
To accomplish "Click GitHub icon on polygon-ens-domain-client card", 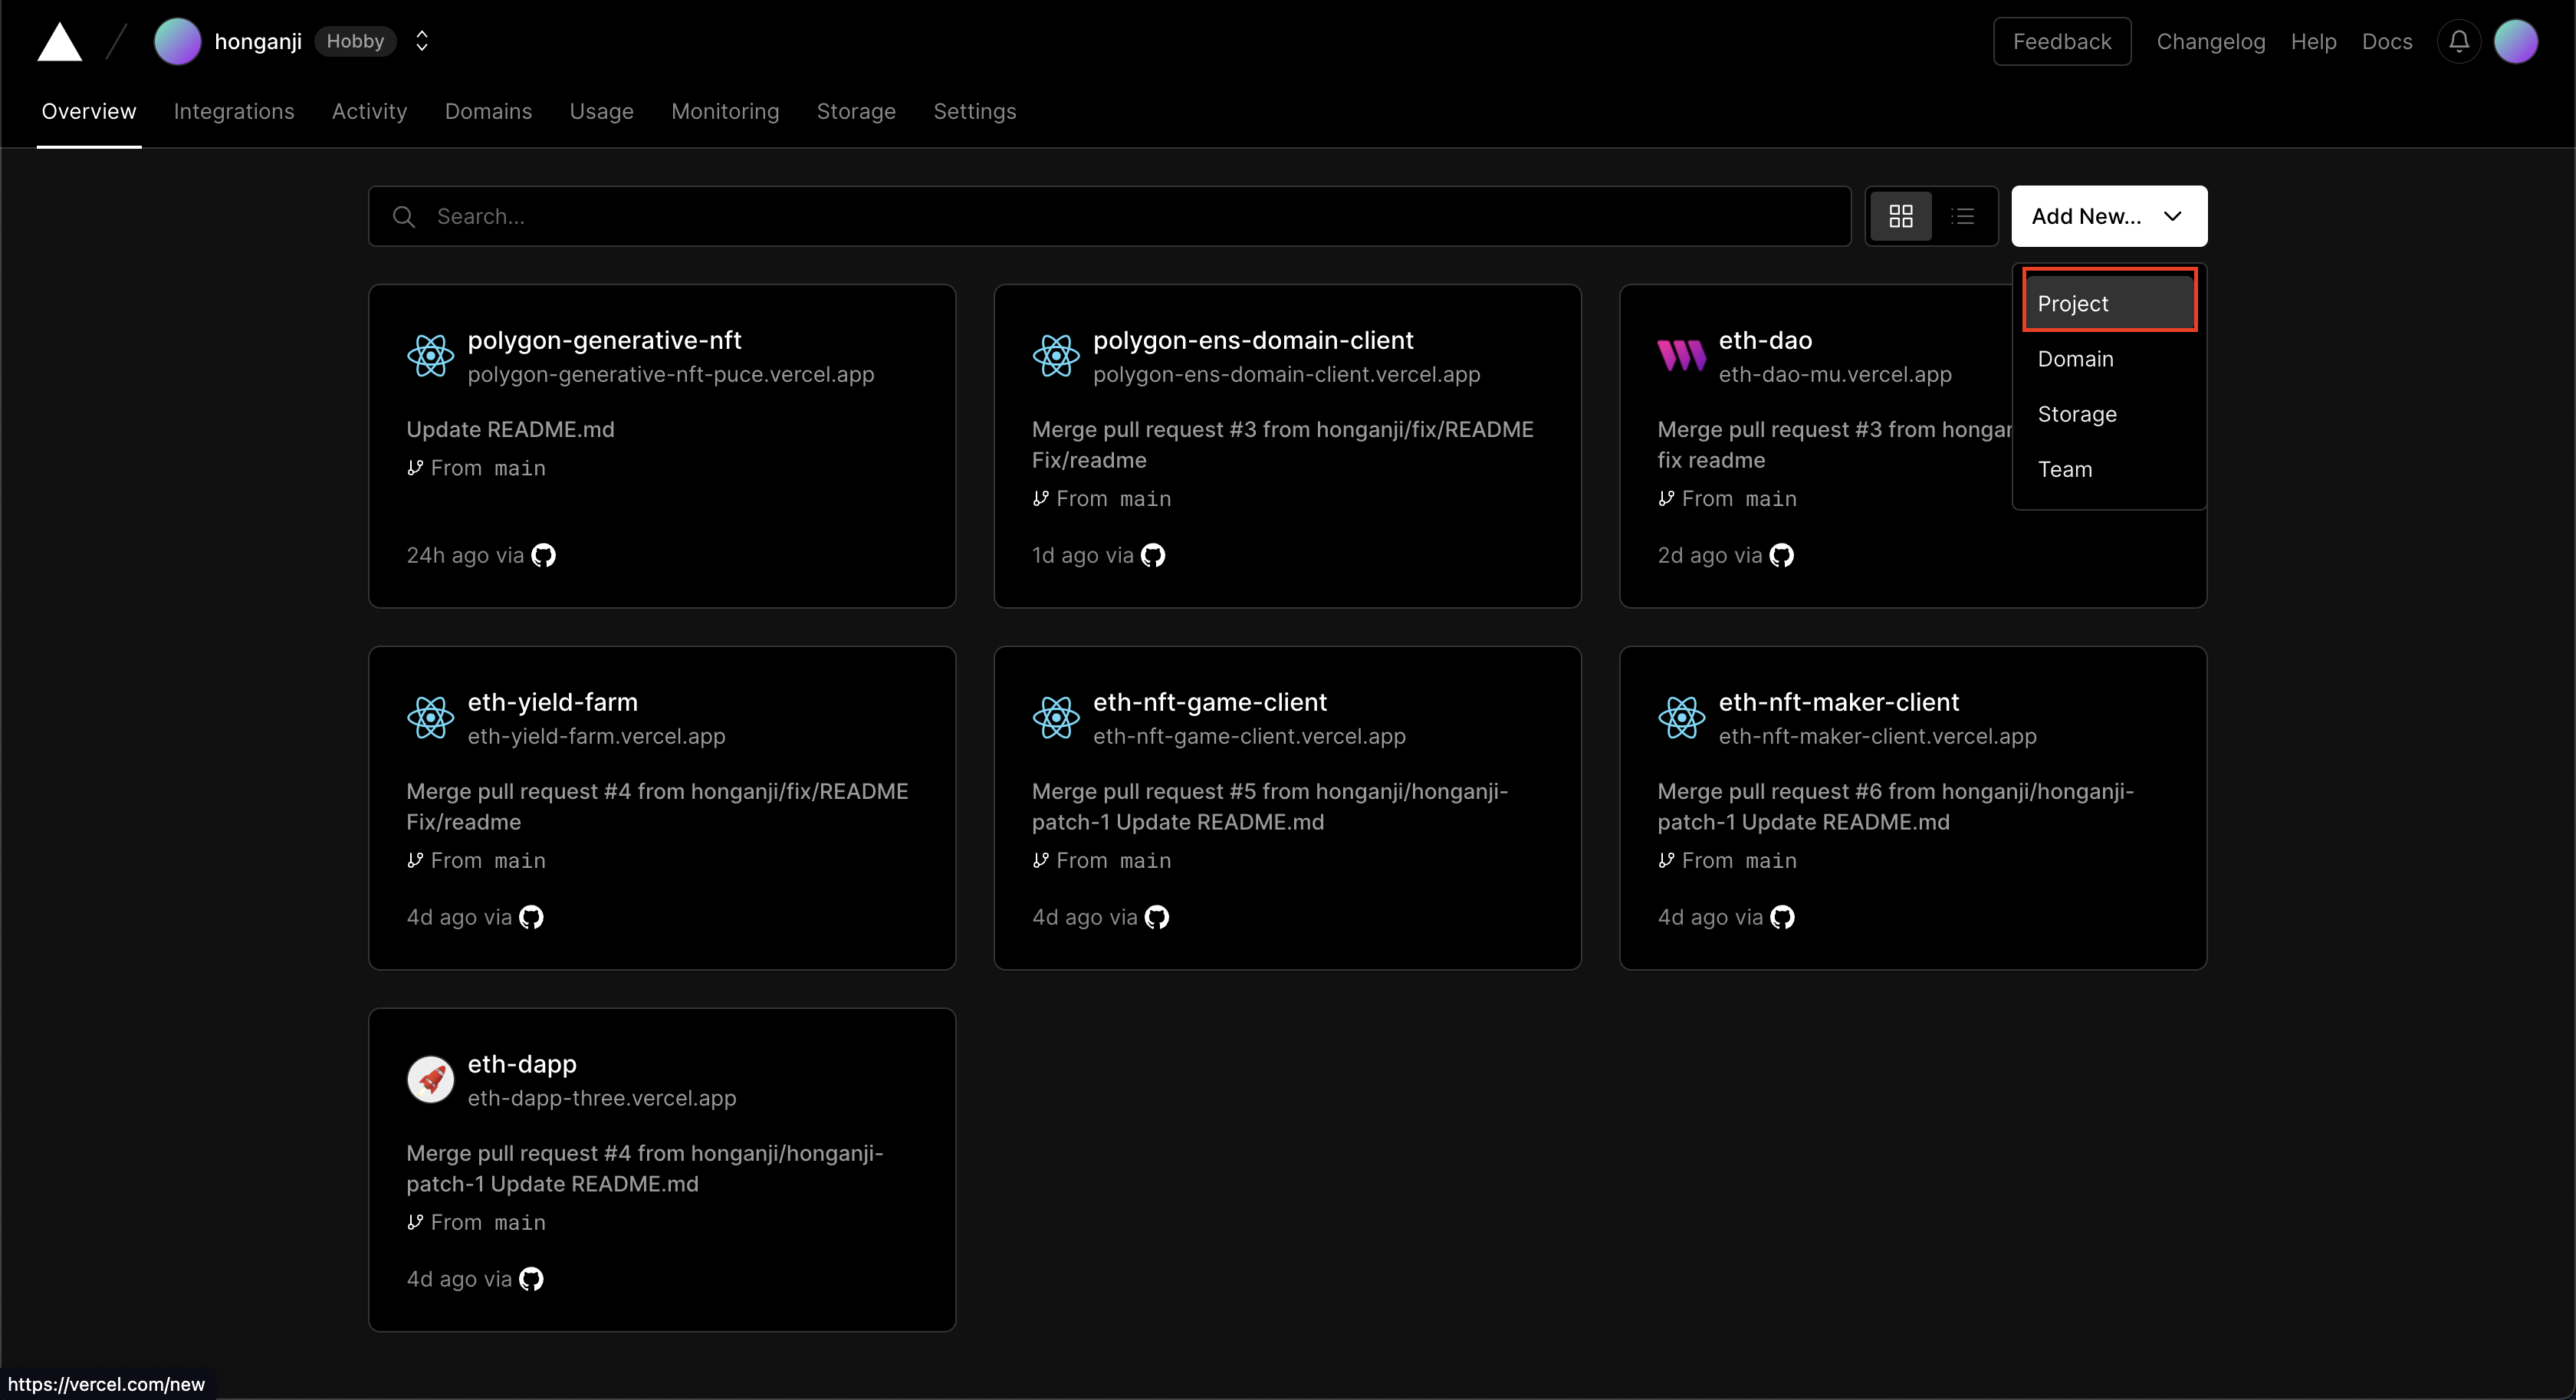I will click(1153, 555).
